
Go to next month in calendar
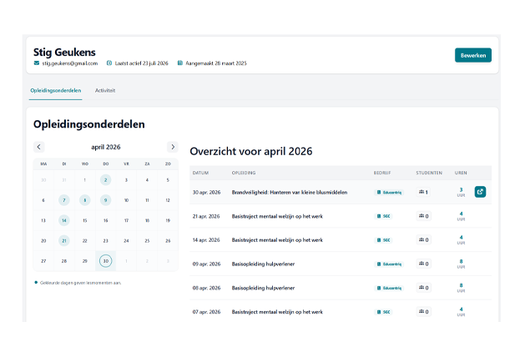[173, 147]
